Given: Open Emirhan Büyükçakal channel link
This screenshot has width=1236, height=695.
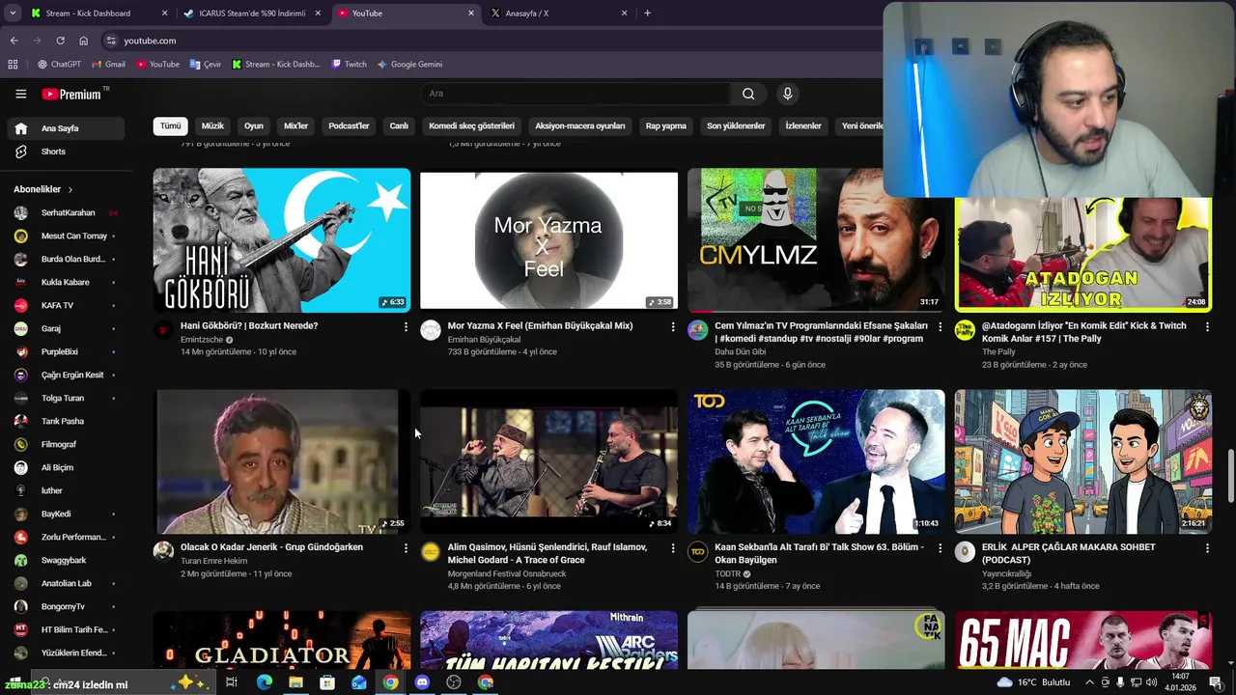Looking at the screenshot, I should [484, 340].
